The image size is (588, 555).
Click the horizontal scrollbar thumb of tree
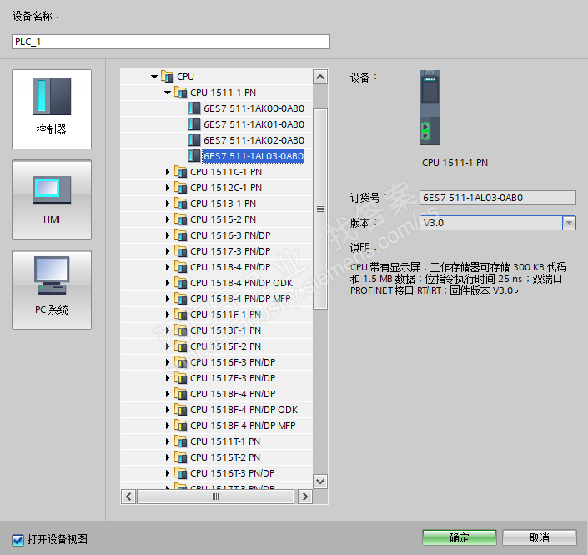pos(216,497)
